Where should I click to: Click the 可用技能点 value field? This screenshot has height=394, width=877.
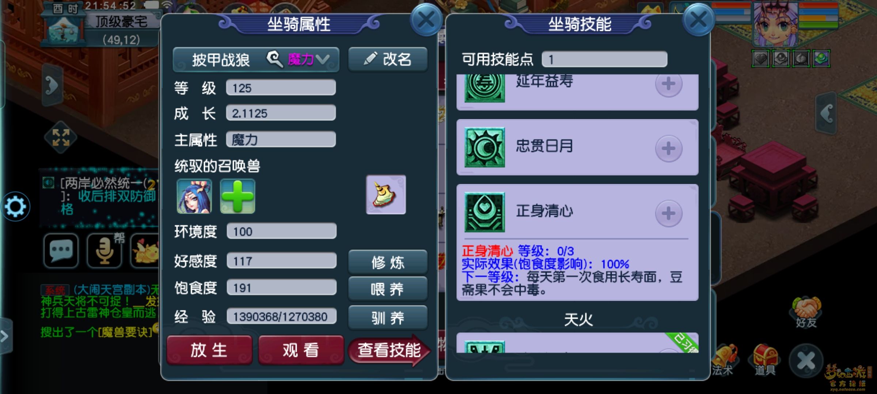tap(604, 59)
